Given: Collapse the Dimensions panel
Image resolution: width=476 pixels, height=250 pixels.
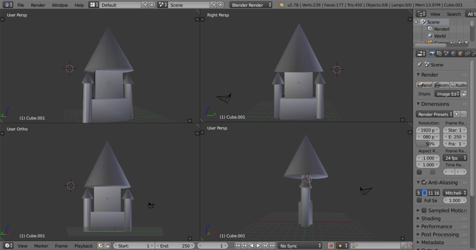Looking at the screenshot, I should point(418,104).
